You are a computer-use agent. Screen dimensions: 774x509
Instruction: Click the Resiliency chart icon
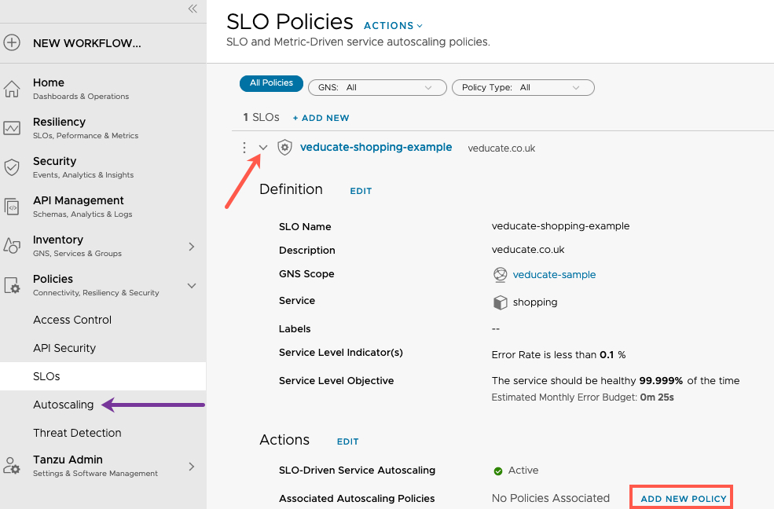tap(12, 128)
